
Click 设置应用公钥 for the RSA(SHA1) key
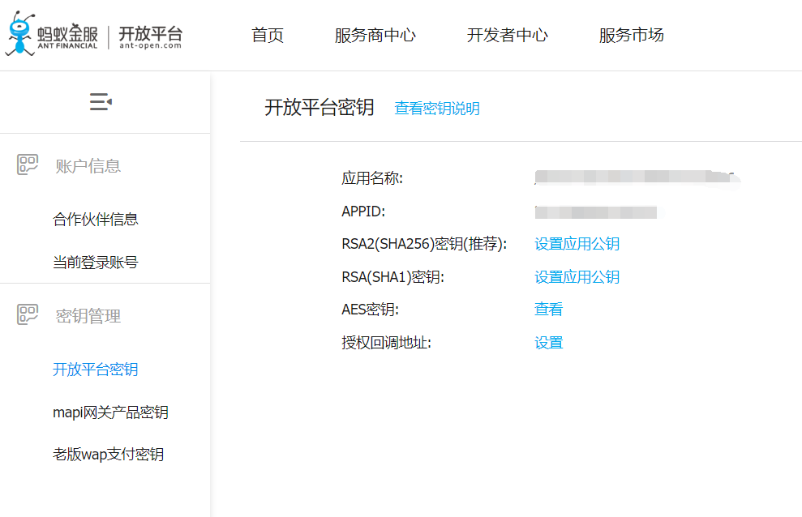[x=577, y=277]
